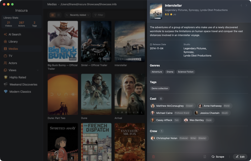Viewport: 251px width, 161px height.
Task: Open the Filter options
Action: tap(99, 15)
